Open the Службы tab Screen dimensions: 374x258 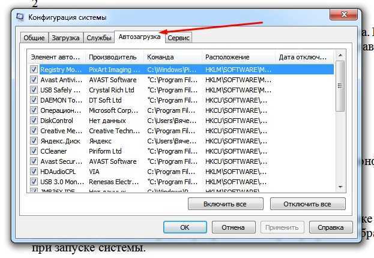(99, 38)
